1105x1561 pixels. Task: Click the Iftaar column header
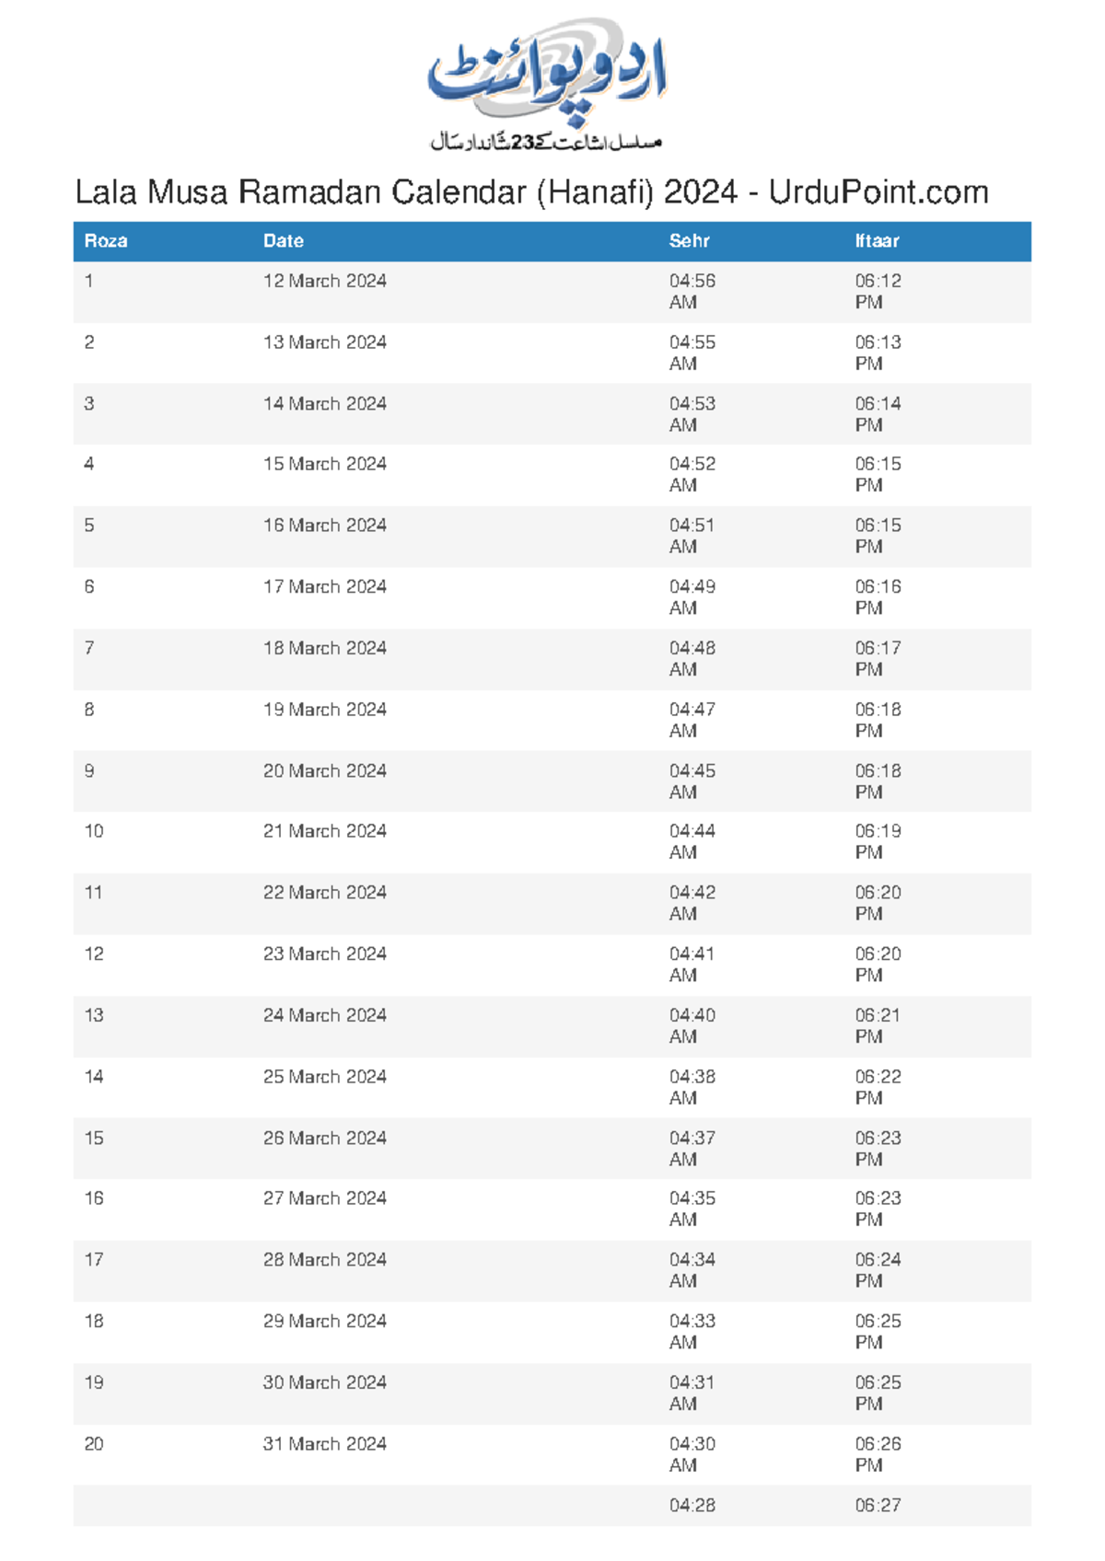(x=876, y=241)
